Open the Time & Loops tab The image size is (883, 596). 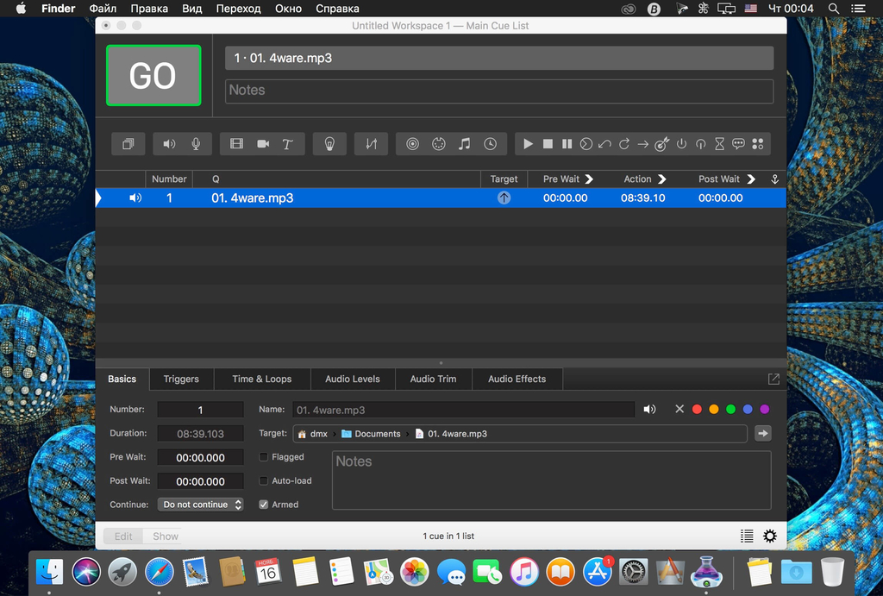click(261, 379)
